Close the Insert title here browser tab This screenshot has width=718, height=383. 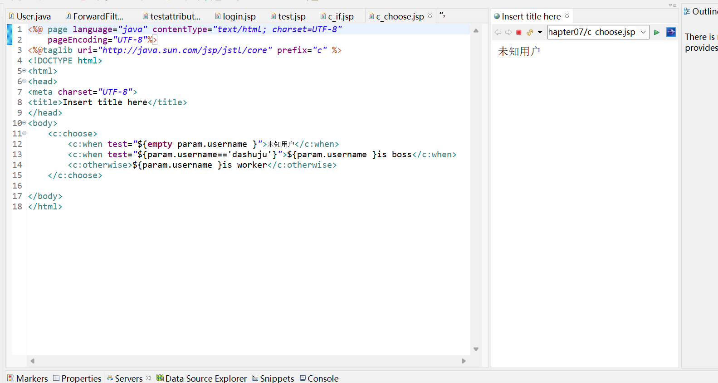(567, 16)
